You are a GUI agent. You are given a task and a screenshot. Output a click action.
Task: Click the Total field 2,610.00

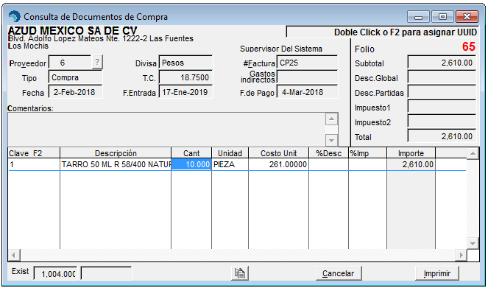coord(442,136)
